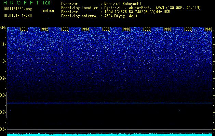The image size is (215, 136).
Task: Click the kHz axis unit label
Action: [x=3, y=28]
